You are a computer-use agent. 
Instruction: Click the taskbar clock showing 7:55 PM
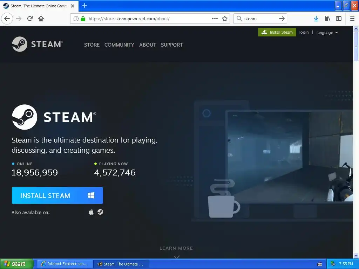346,264
